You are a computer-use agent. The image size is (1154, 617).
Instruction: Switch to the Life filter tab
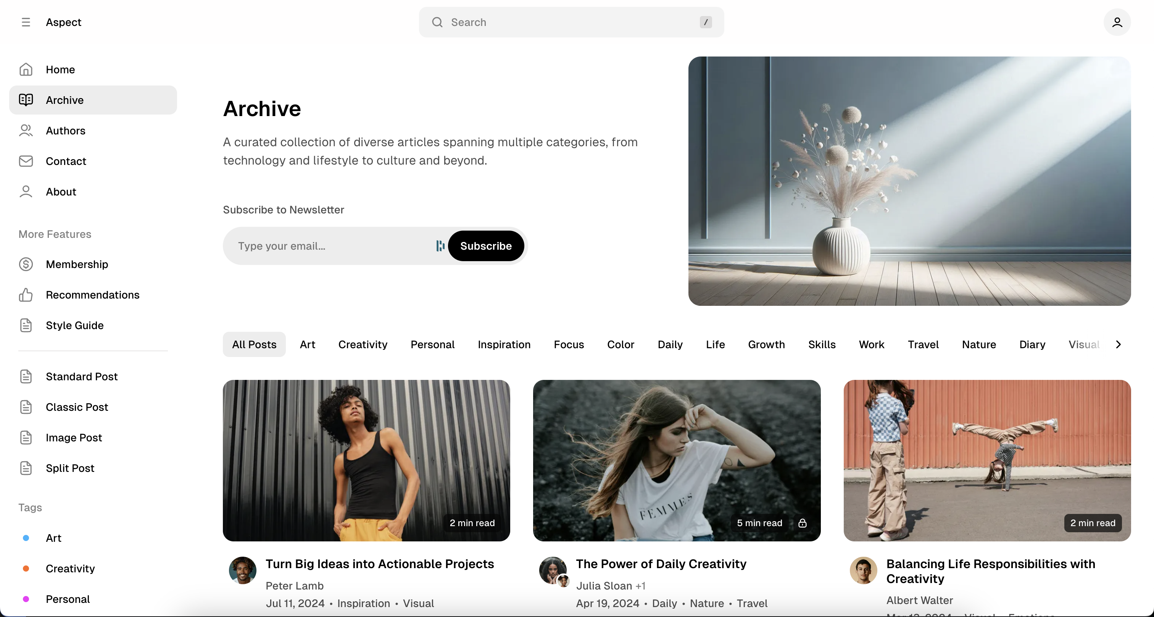[715, 344]
